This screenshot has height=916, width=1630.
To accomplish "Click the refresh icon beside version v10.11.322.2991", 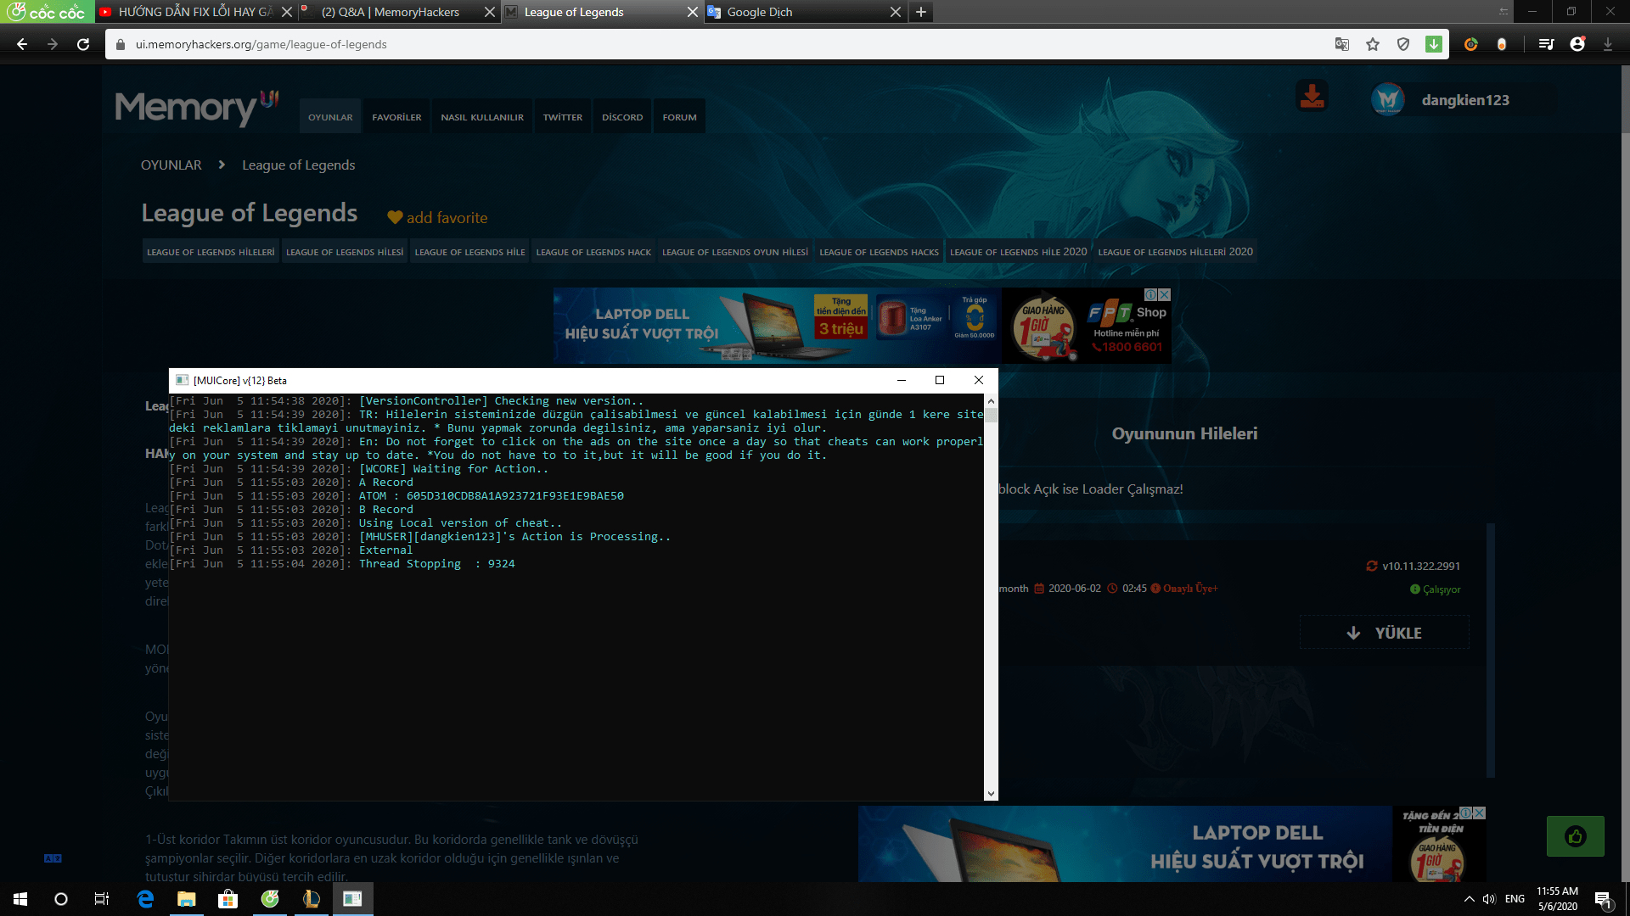I will [1372, 566].
